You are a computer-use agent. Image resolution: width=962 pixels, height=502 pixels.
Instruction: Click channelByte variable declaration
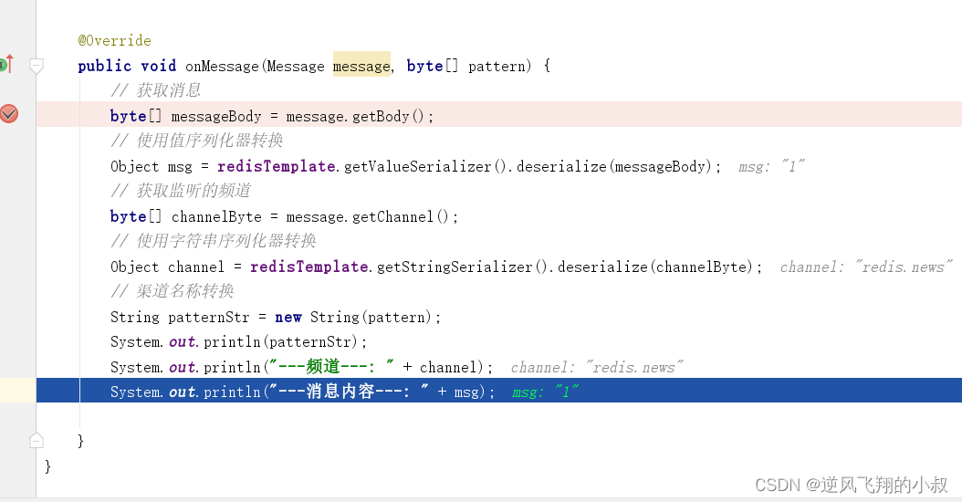pyautogui.click(x=216, y=216)
